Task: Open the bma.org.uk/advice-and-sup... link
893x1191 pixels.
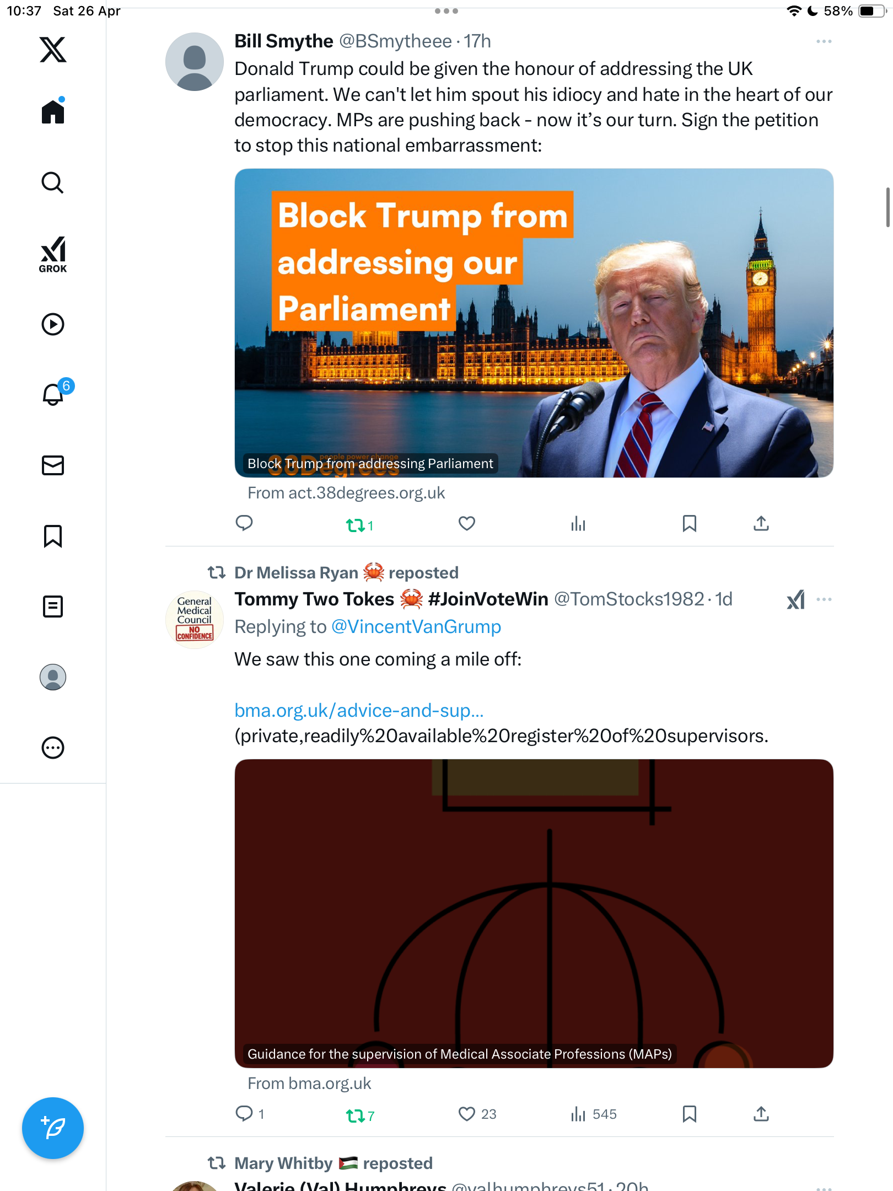Action: pyautogui.click(x=359, y=711)
